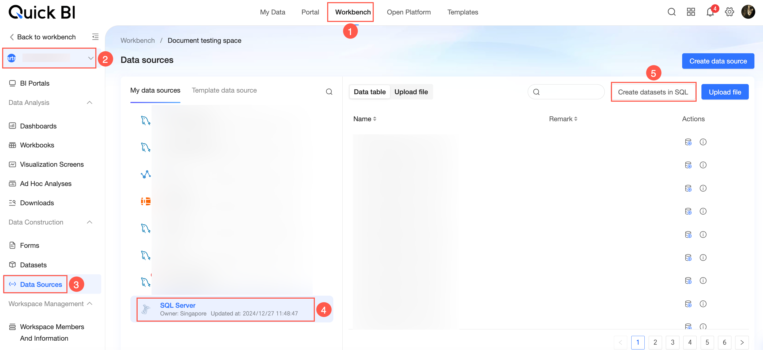
Task: Click the create dataset icon in the second table row
Action: point(688,165)
